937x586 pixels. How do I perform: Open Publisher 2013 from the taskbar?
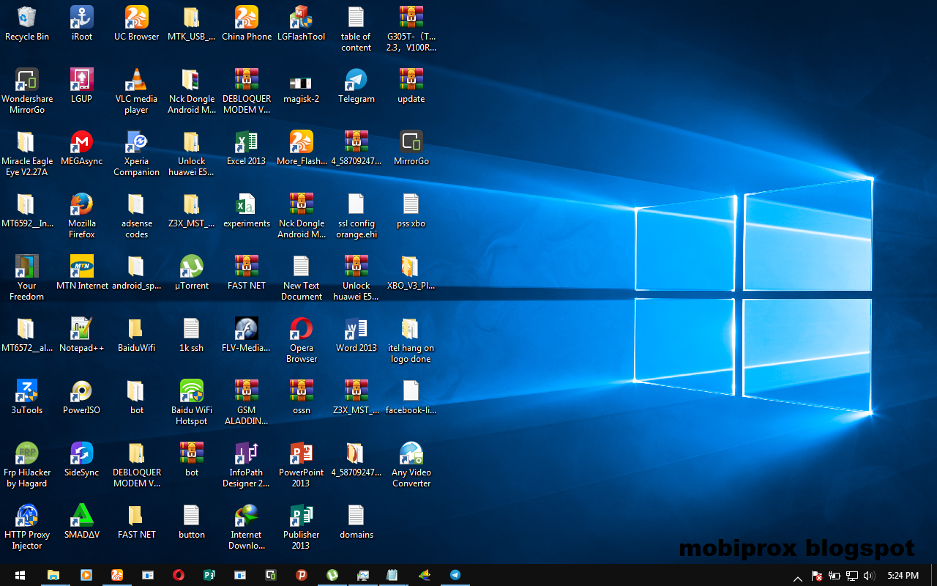pos(209,576)
